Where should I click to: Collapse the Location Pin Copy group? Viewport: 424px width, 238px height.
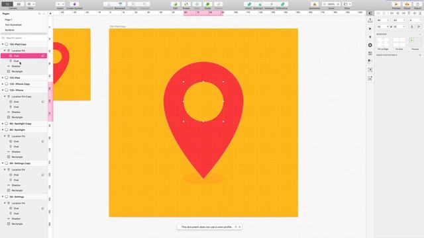coord(5,97)
